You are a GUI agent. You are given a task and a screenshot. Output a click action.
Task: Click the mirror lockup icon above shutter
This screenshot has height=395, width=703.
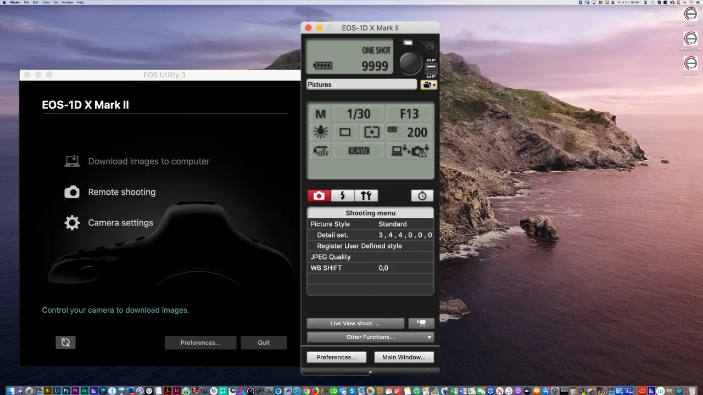408,43
